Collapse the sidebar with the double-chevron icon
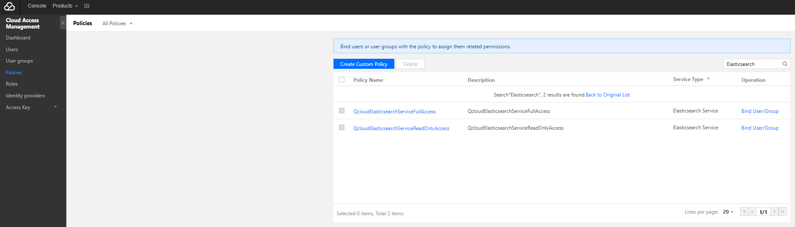This screenshot has width=795, height=227. pos(63,23)
